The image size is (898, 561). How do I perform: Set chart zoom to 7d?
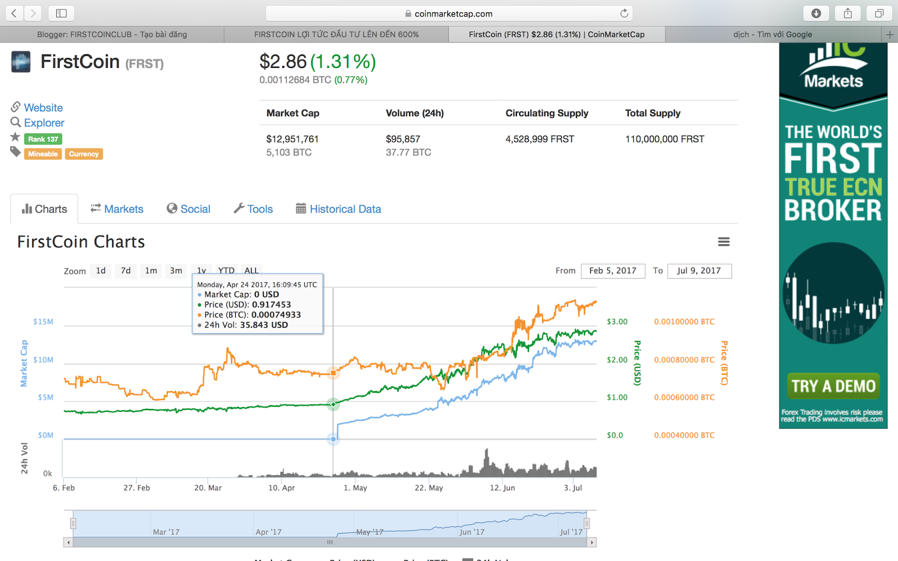(x=126, y=270)
